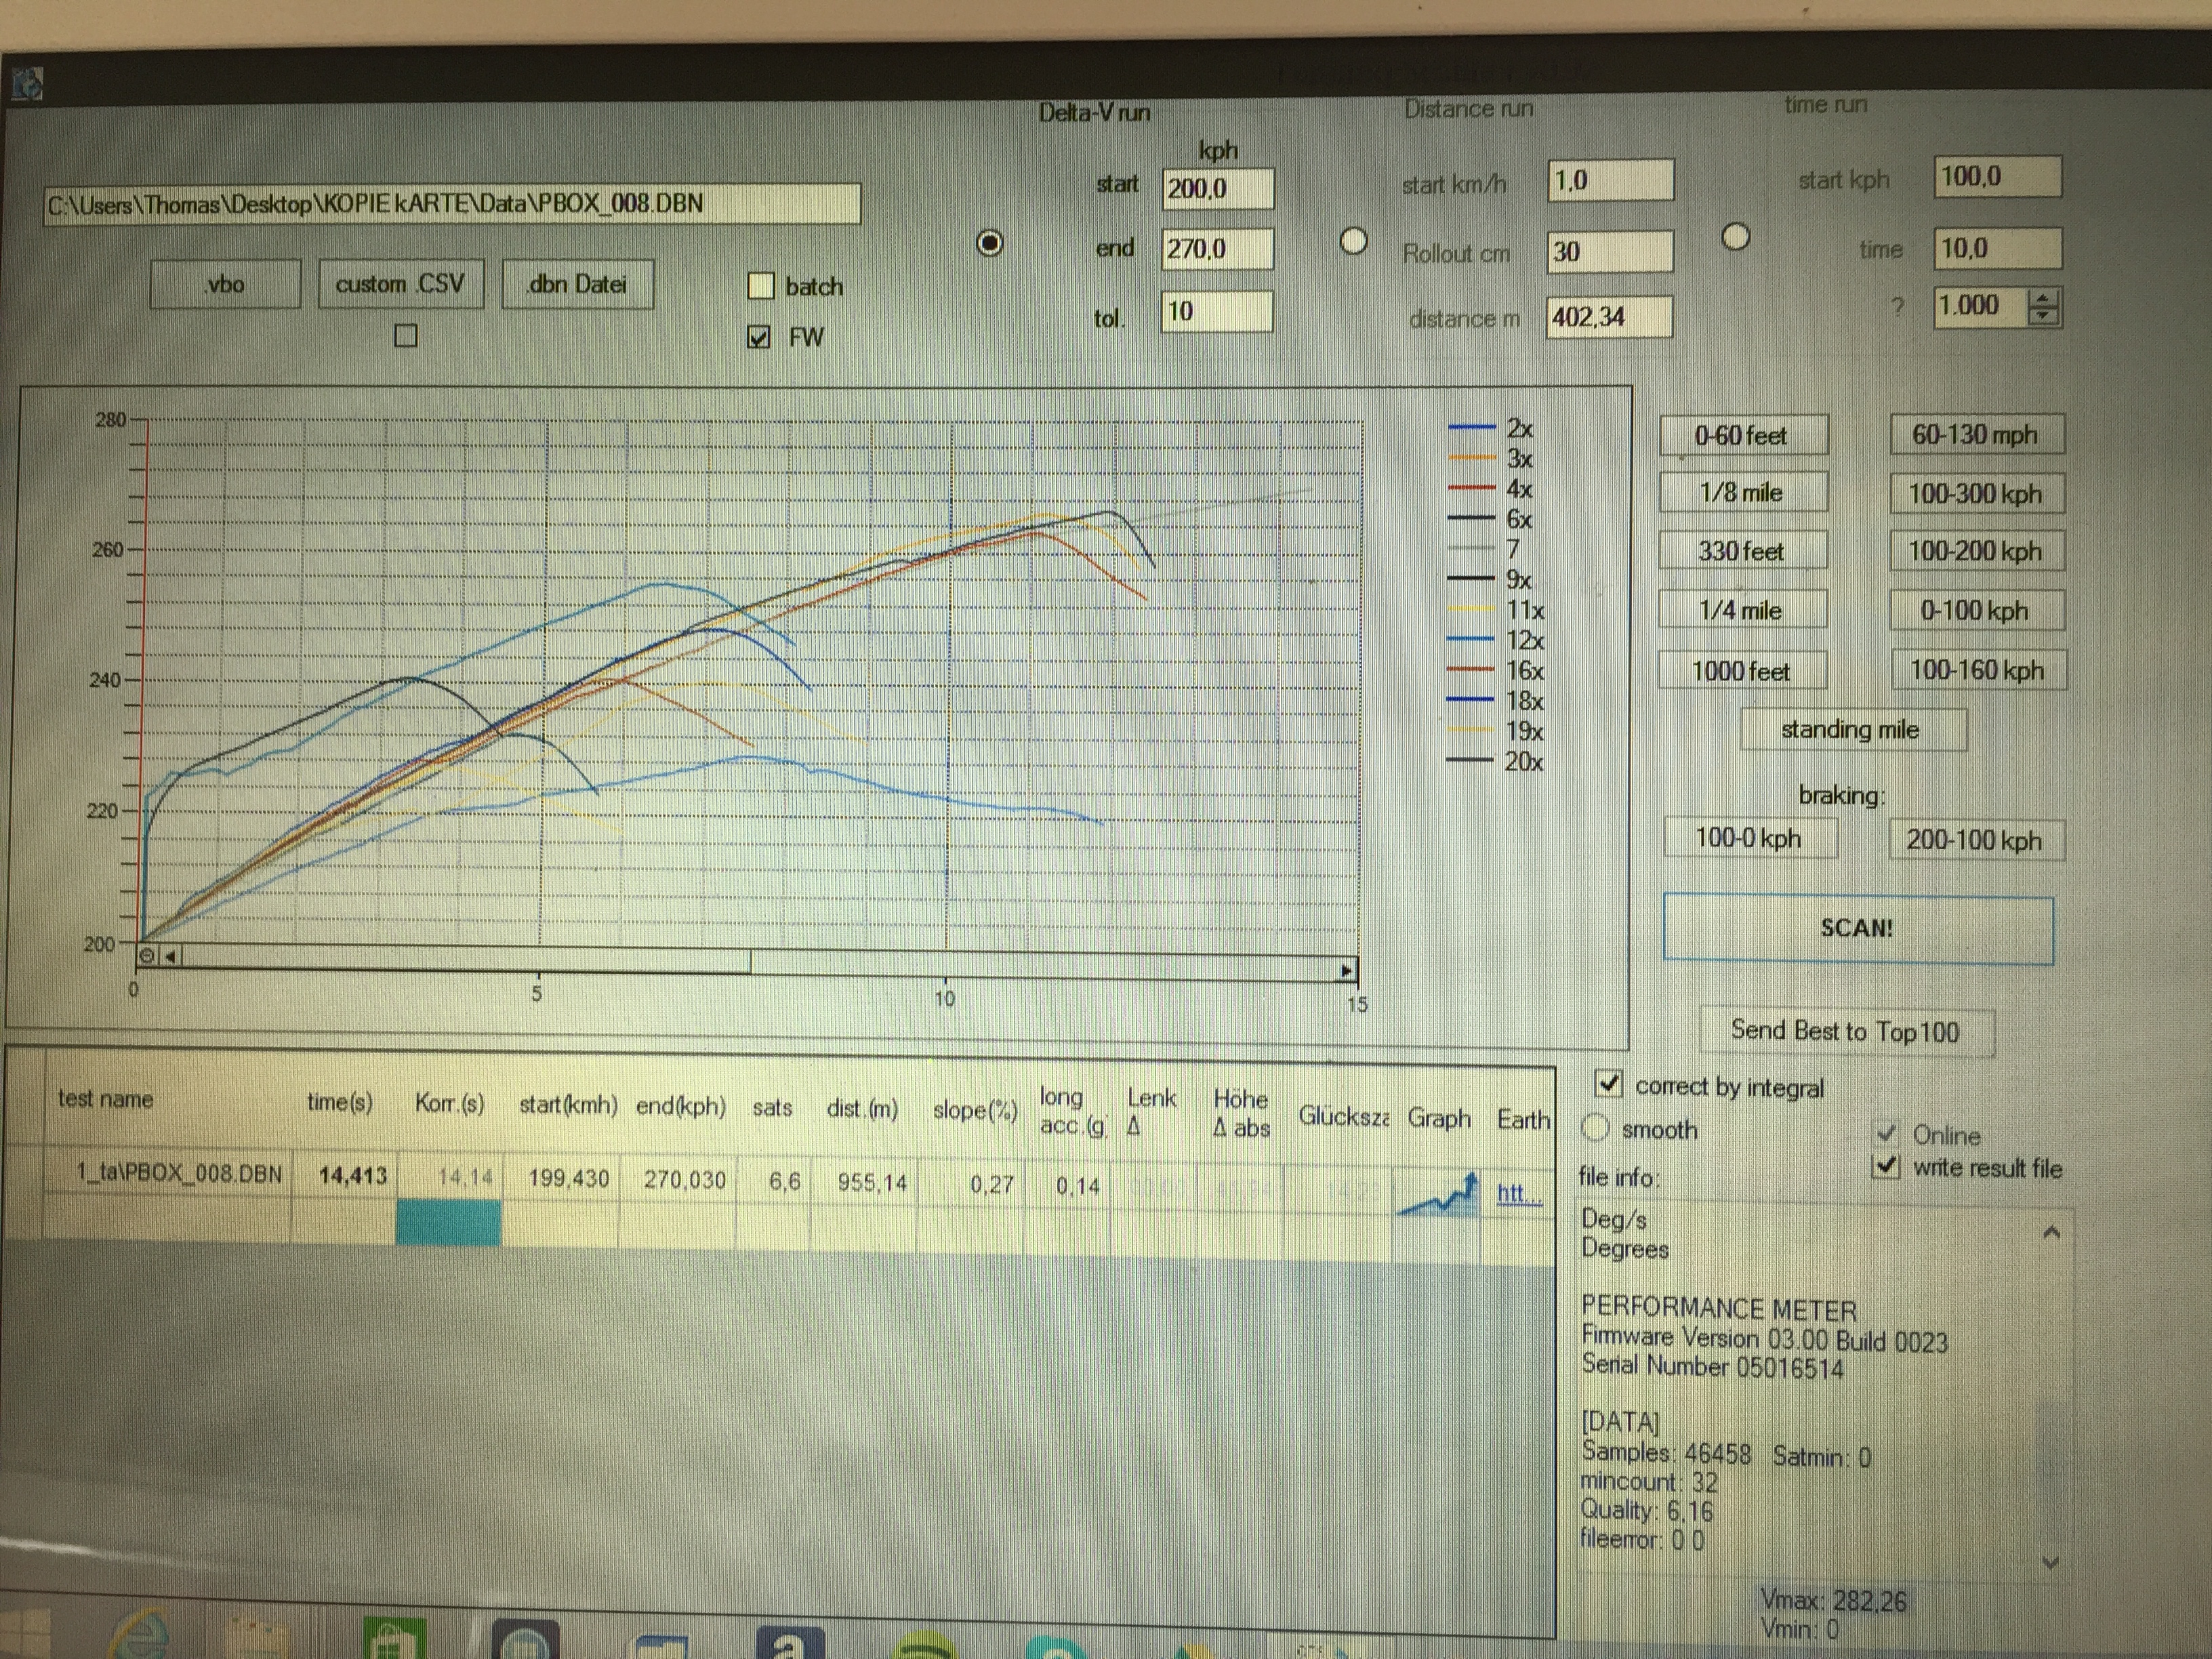Toggle correct by integral checkbox
The image size is (2212, 1659).
(1608, 1083)
